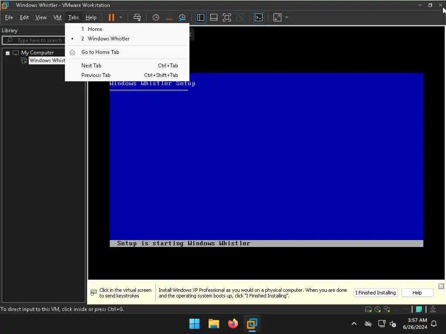Open the Edit menu

[x=24, y=17]
